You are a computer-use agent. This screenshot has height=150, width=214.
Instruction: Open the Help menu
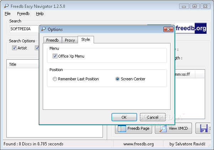[40, 14]
